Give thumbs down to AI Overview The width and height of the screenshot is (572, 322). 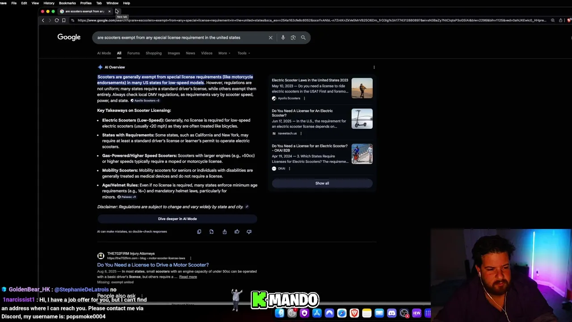click(x=249, y=232)
